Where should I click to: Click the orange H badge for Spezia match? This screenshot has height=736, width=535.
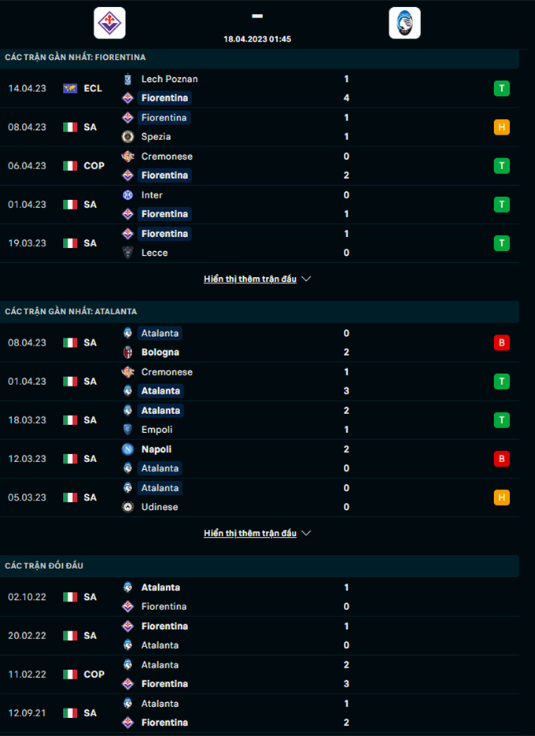502,128
